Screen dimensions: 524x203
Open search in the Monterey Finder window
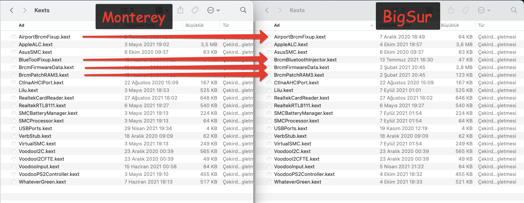243,10
